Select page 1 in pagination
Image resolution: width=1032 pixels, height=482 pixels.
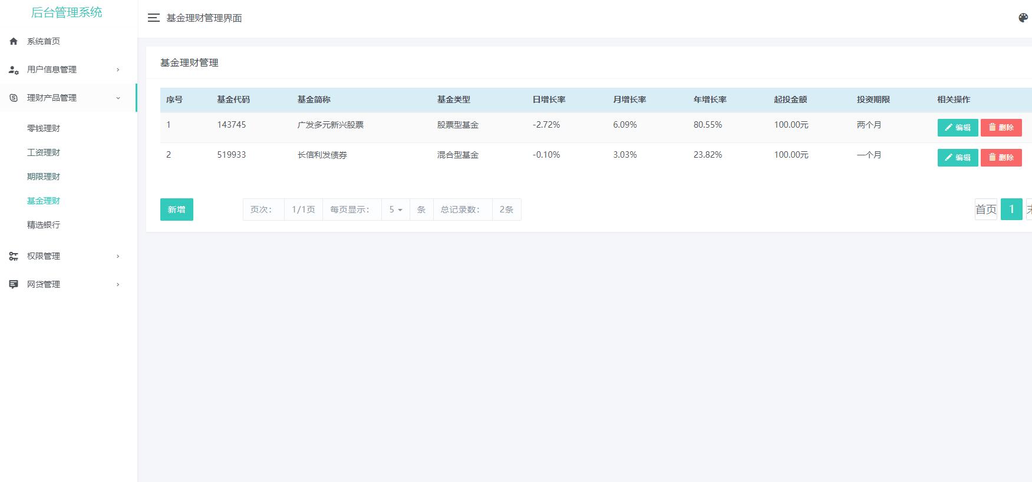coord(1012,210)
